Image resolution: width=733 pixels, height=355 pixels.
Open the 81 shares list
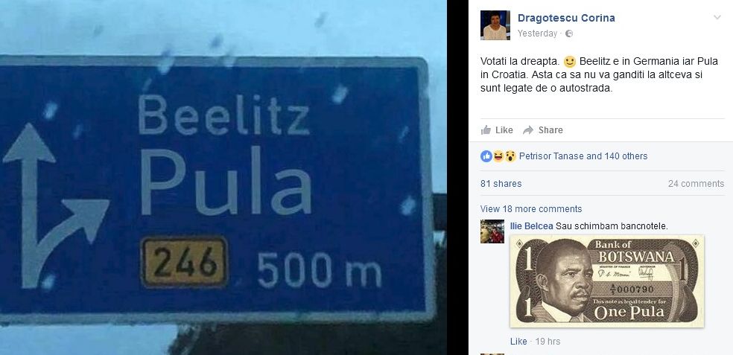point(501,184)
